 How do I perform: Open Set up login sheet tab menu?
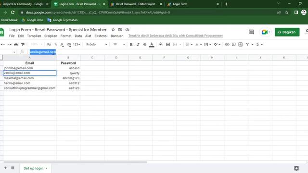(47, 168)
